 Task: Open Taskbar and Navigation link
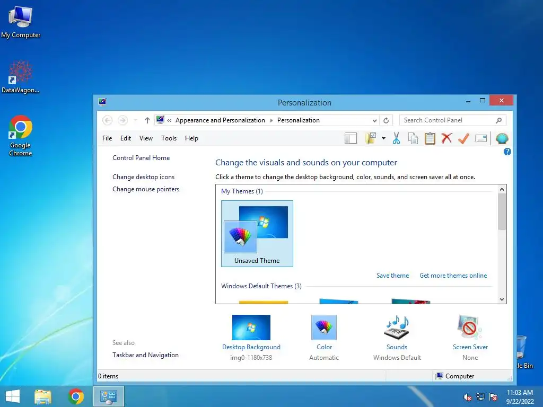point(145,355)
